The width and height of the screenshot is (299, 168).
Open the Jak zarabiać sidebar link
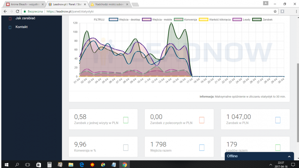tap(25, 18)
